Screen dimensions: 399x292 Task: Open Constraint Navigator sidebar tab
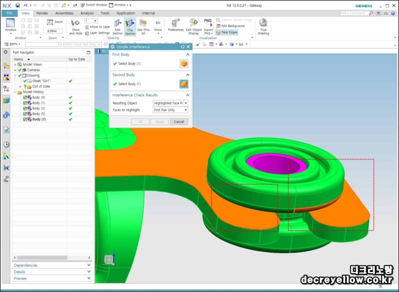point(6,77)
